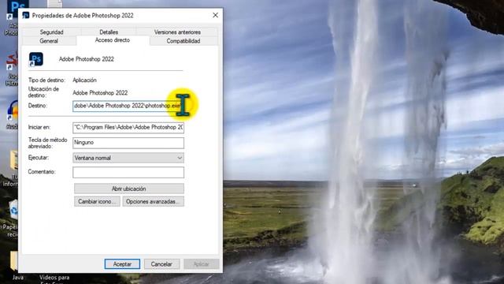The width and height of the screenshot is (504, 284).
Task: Open the Detalles tab
Action: tap(109, 32)
